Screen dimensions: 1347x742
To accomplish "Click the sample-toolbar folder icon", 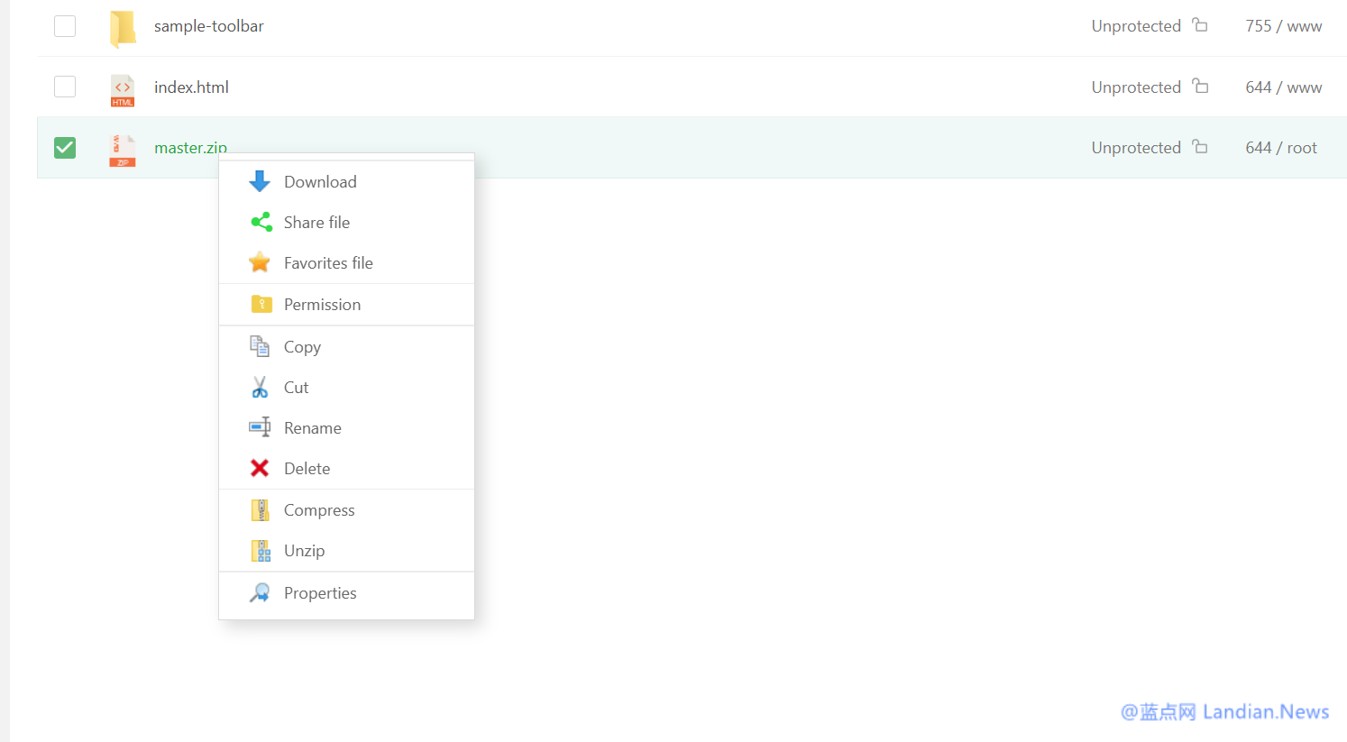I will tap(123, 27).
